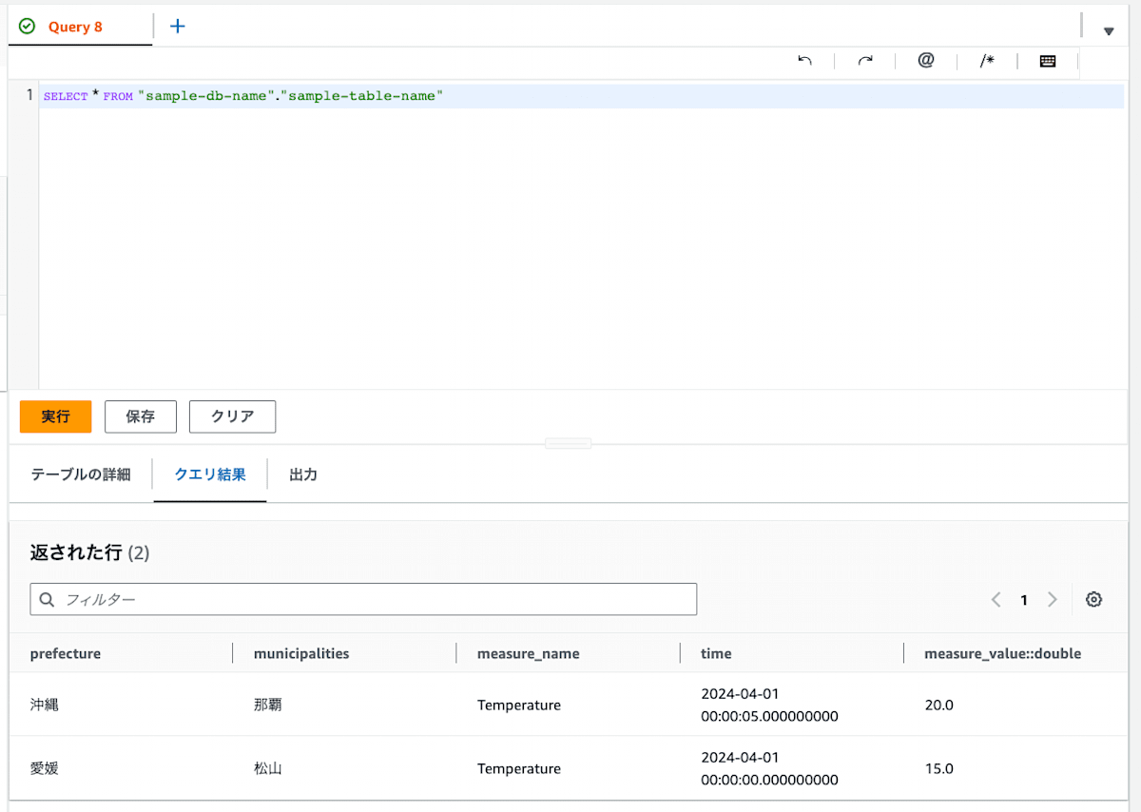Click time value 00:00:05.000000000
This screenshot has height=812, width=1141.
(769, 716)
